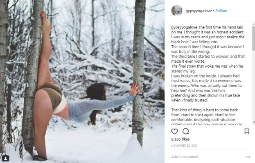Click the caption paragraph starting 'That kind'
The height and width of the screenshot is (163, 255).
click(207, 117)
